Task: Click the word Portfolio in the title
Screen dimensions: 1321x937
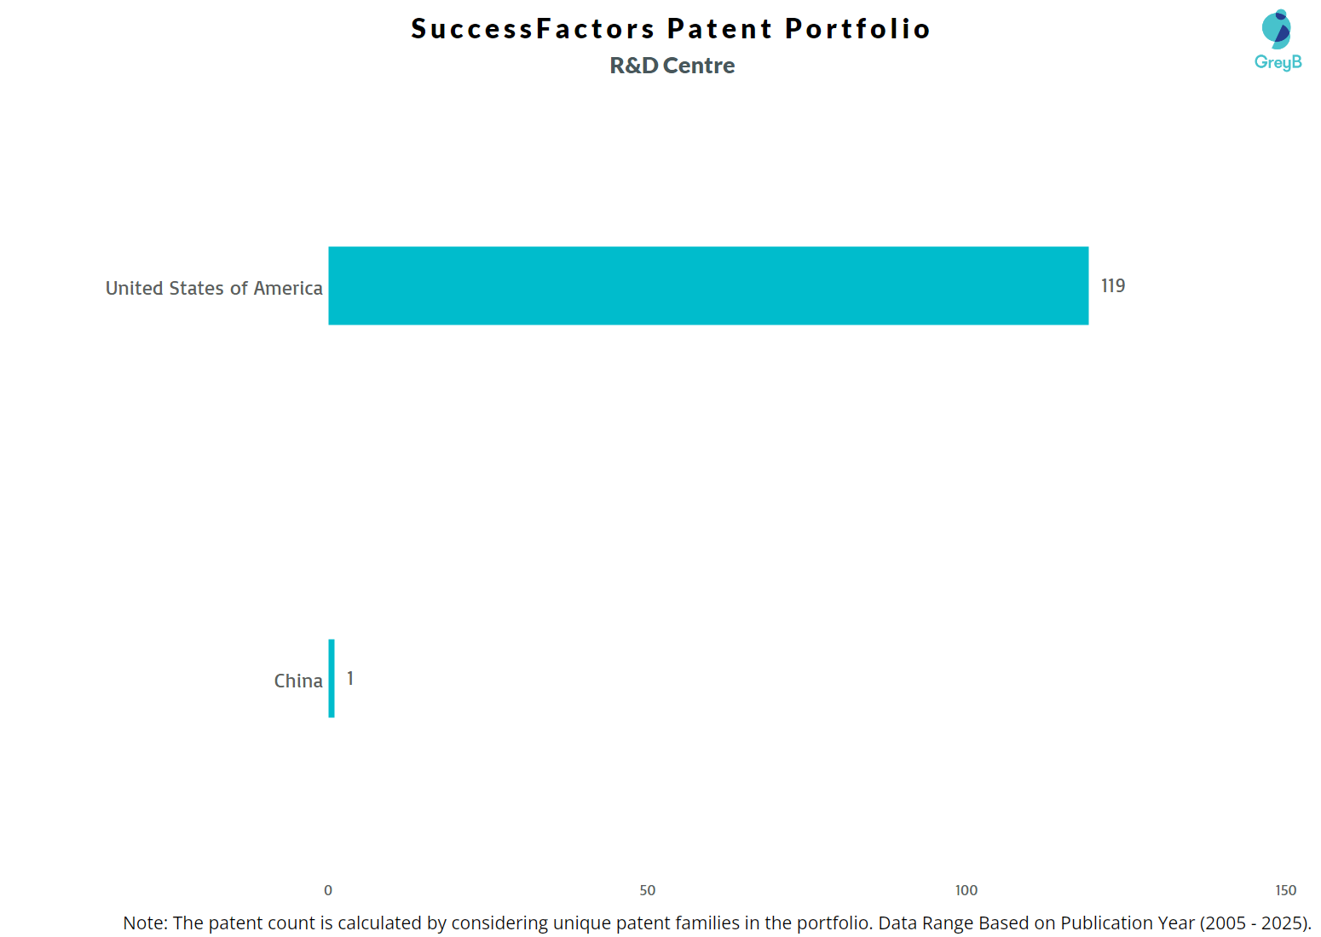Action: coord(857,29)
